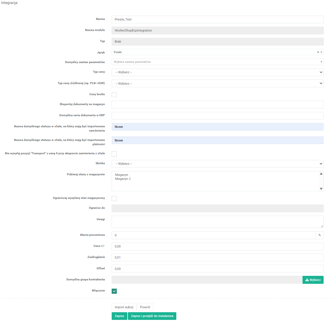Focus the Marża procentowa input field
This screenshot has width=335, height=325.
(x=213, y=235)
